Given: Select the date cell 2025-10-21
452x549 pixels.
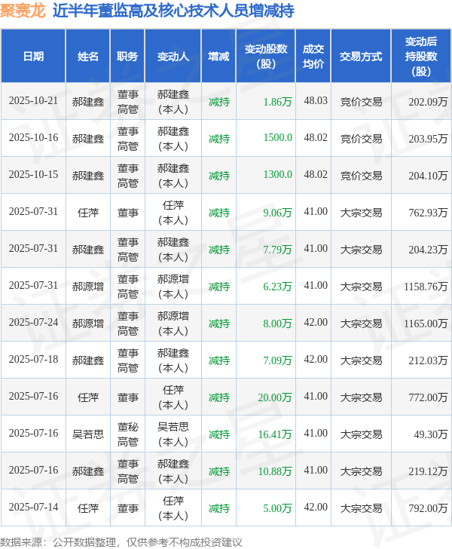Looking at the screenshot, I should click(x=33, y=101).
